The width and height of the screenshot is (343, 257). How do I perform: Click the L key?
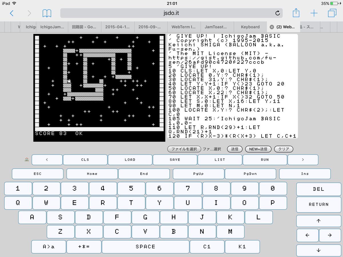pyautogui.click(x=259, y=217)
